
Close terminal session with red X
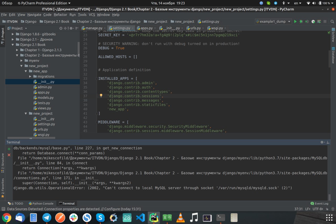click(9, 155)
